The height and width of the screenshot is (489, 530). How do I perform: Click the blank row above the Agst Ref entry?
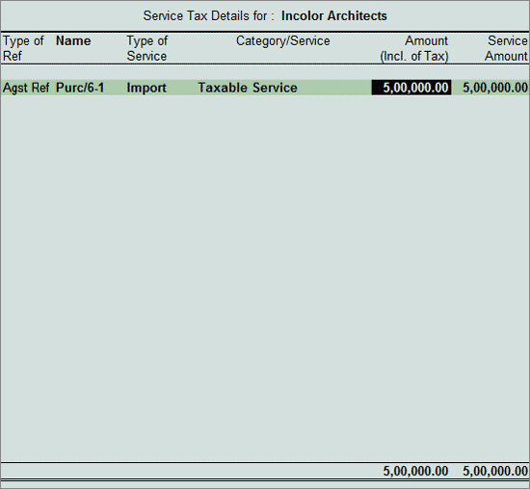click(x=265, y=72)
